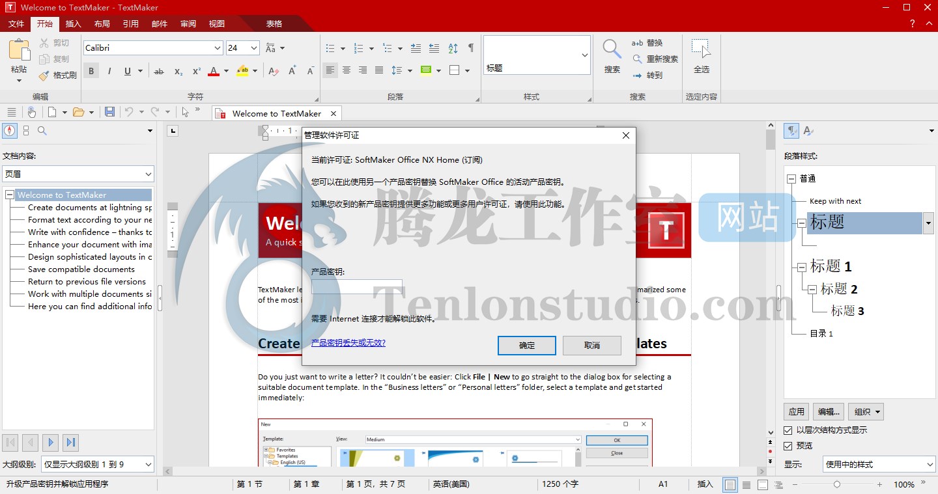Image resolution: width=938 pixels, height=494 pixels.
Task: Click the 产品密钥 product key input field
Action: coord(357,287)
